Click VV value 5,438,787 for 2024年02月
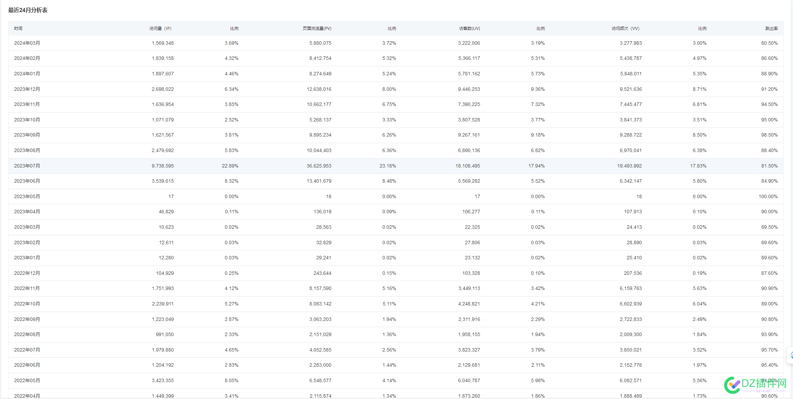The image size is (793, 399). tap(631, 58)
